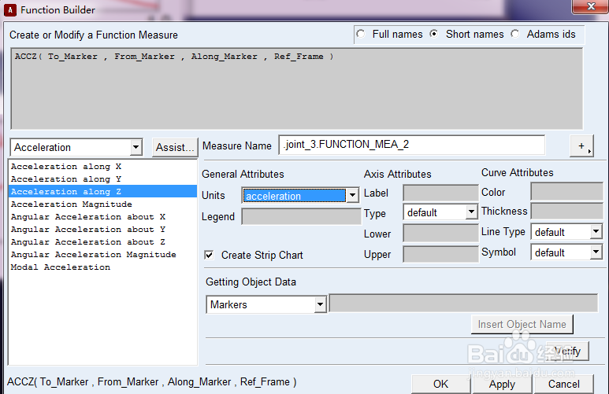The width and height of the screenshot is (609, 394).
Task: Toggle the Create Strip Chart checkbox
Action: coord(209,255)
